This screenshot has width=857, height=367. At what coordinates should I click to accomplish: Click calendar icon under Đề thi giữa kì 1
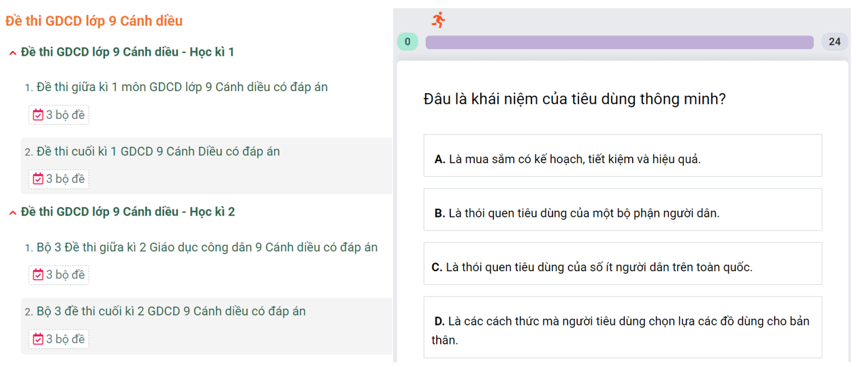coord(38,115)
